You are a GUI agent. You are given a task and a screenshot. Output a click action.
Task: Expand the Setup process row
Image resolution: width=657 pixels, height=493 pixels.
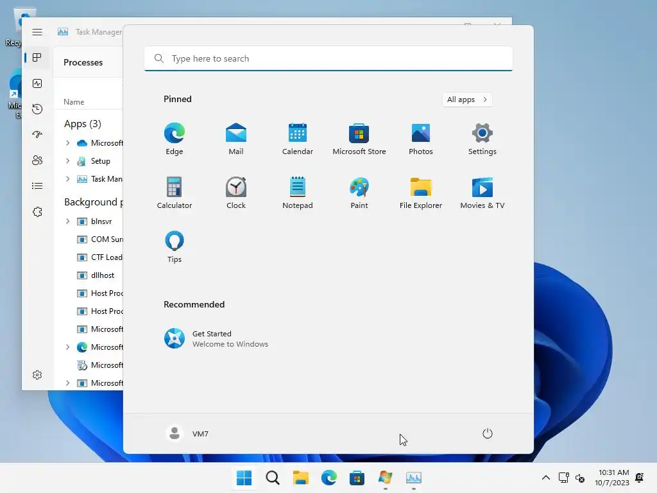(67, 161)
